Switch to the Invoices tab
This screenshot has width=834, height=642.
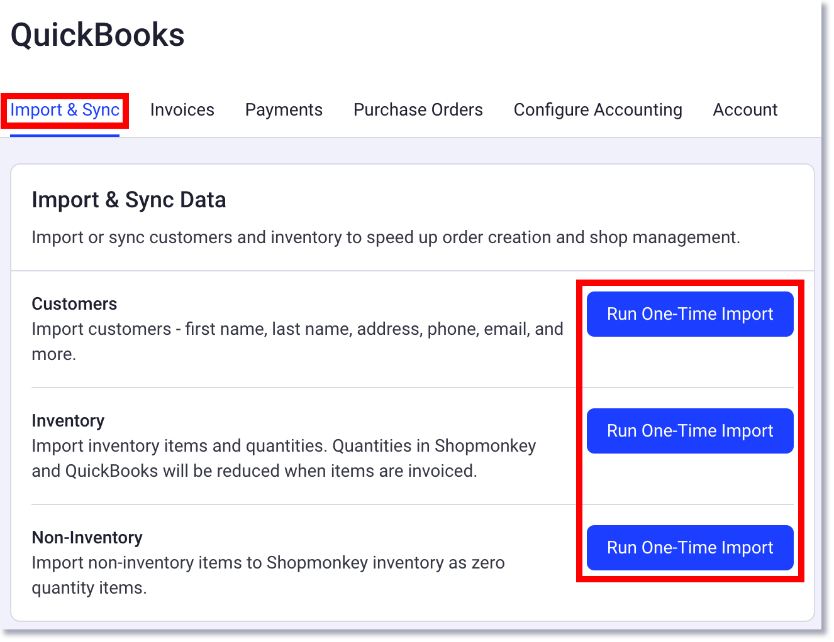[x=182, y=109]
